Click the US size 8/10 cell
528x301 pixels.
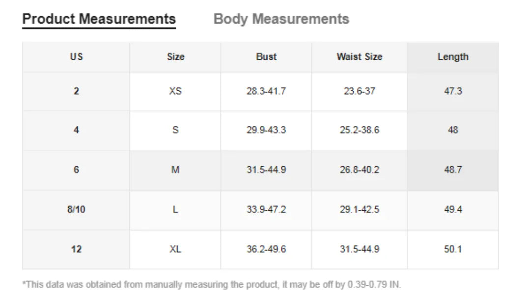coord(76,210)
